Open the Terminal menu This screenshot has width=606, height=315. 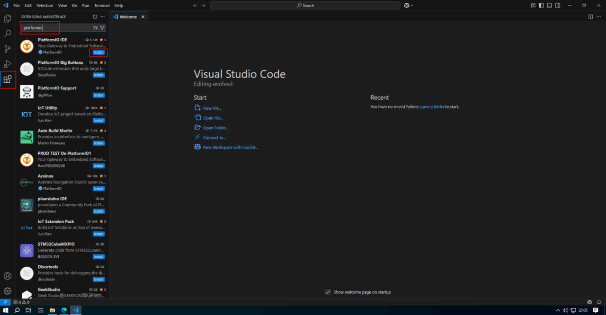[102, 5]
